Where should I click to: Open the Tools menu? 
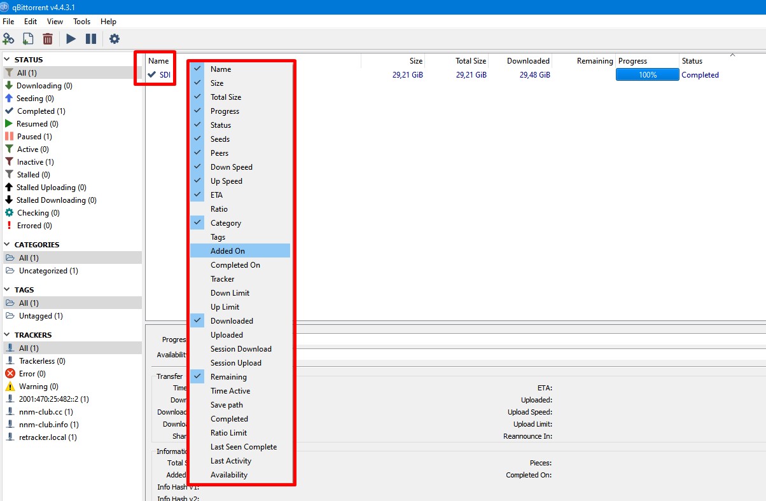point(82,22)
